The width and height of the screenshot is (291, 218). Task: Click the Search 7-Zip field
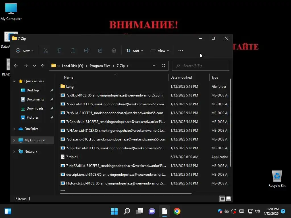(x=200, y=66)
